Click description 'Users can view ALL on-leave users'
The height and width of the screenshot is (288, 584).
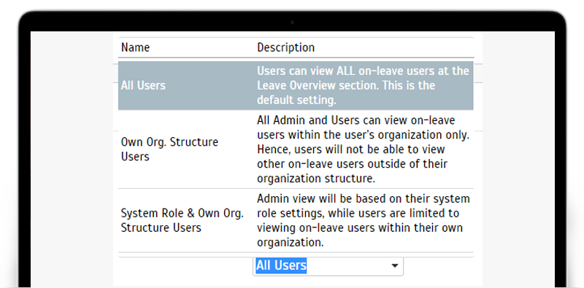[x=363, y=85]
